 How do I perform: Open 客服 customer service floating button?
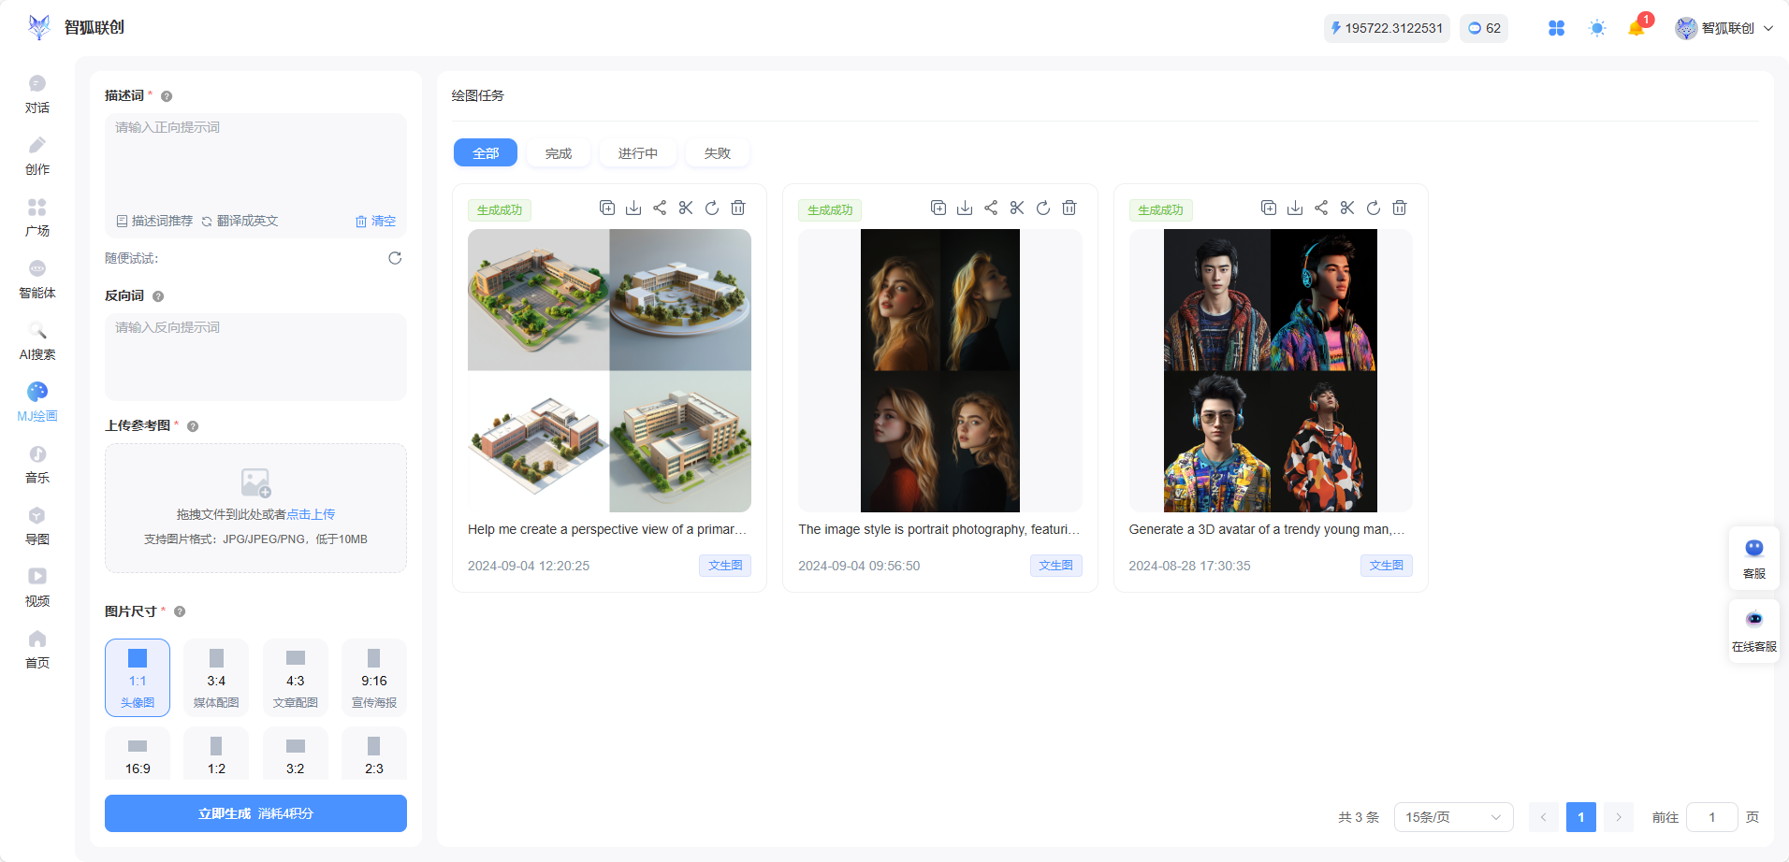(x=1754, y=558)
